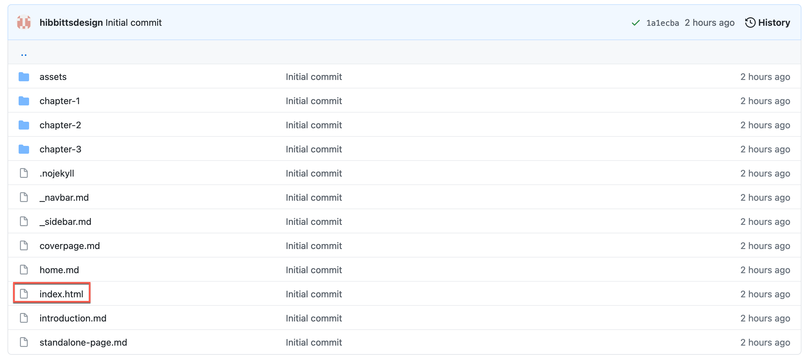Open the header's Initial commit message
The width and height of the screenshot is (808, 359).
(134, 23)
